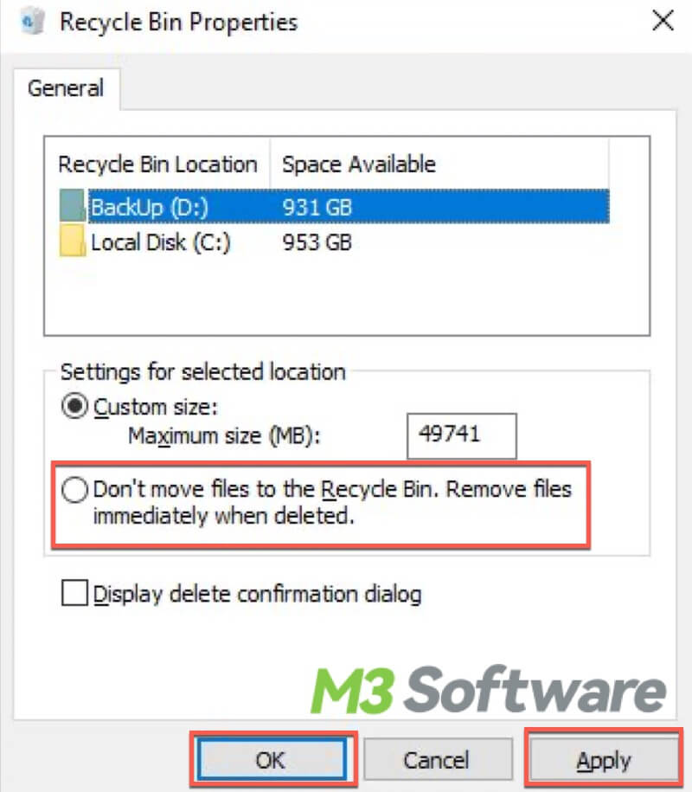Select the Local Disk (C:) drive icon
This screenshot has width=692, height=792.
coord(72,241)
